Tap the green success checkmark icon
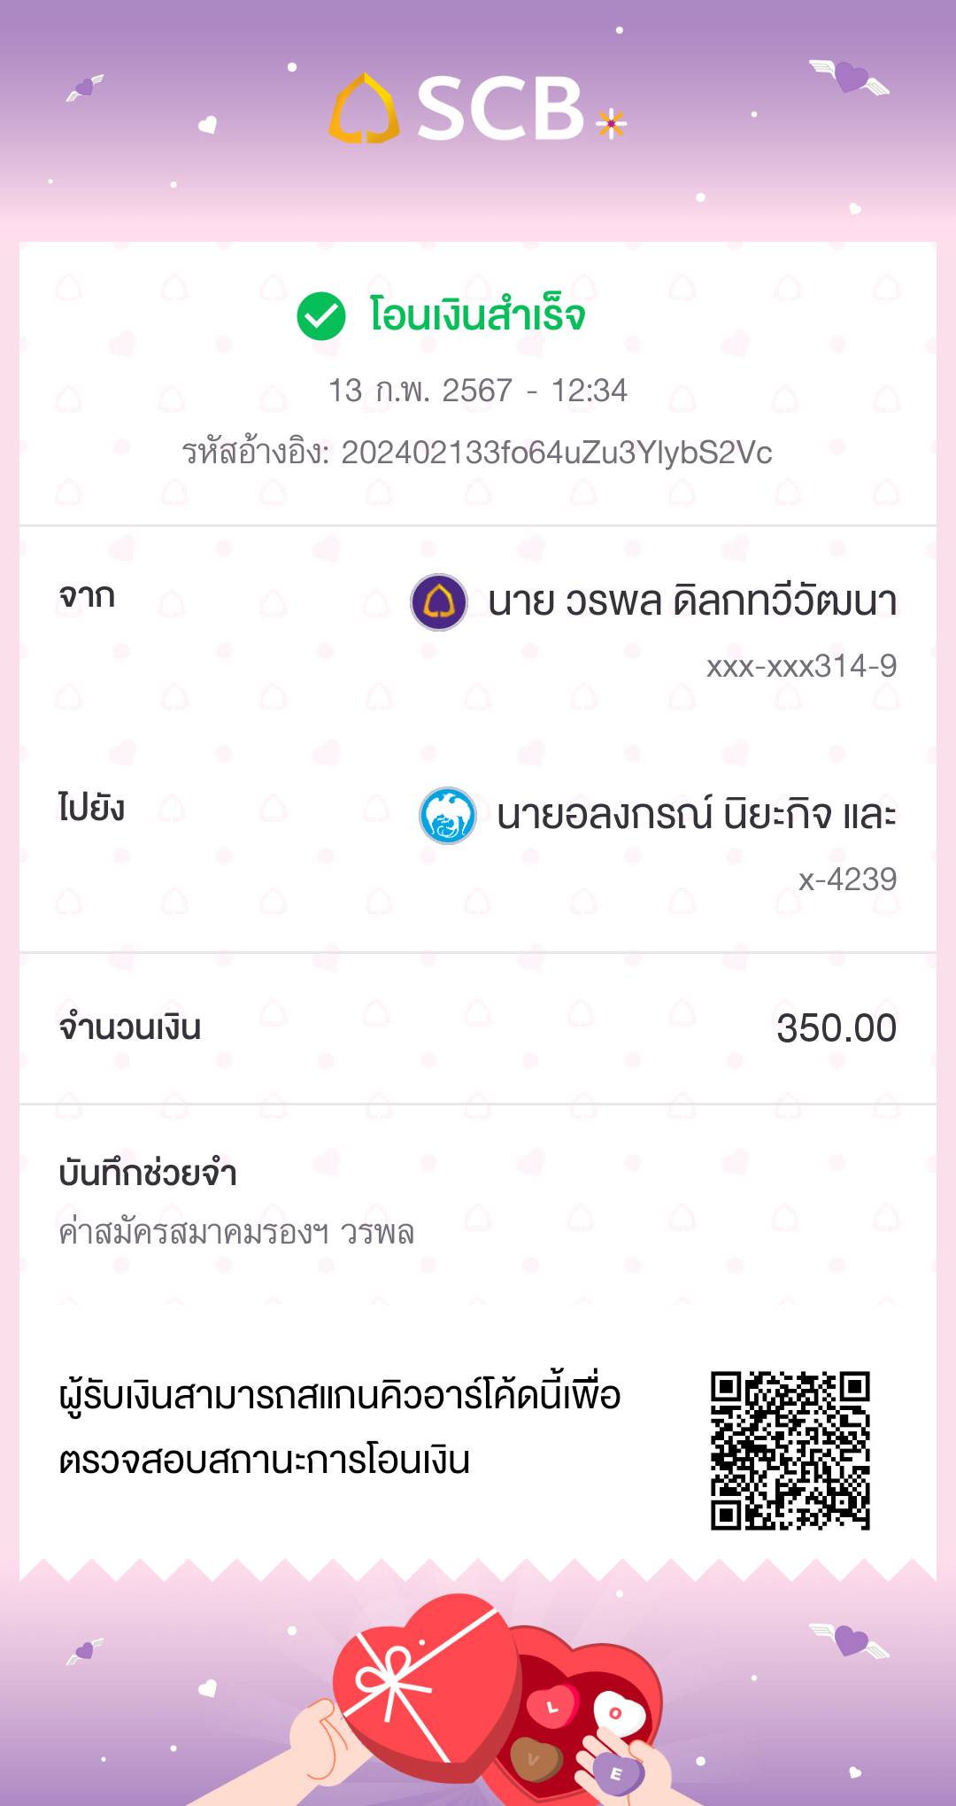Screen dimensions: 956x1806 click(320, 316)
